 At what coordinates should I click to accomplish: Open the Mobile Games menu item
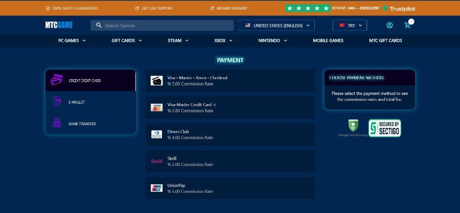tap(328, 41)
